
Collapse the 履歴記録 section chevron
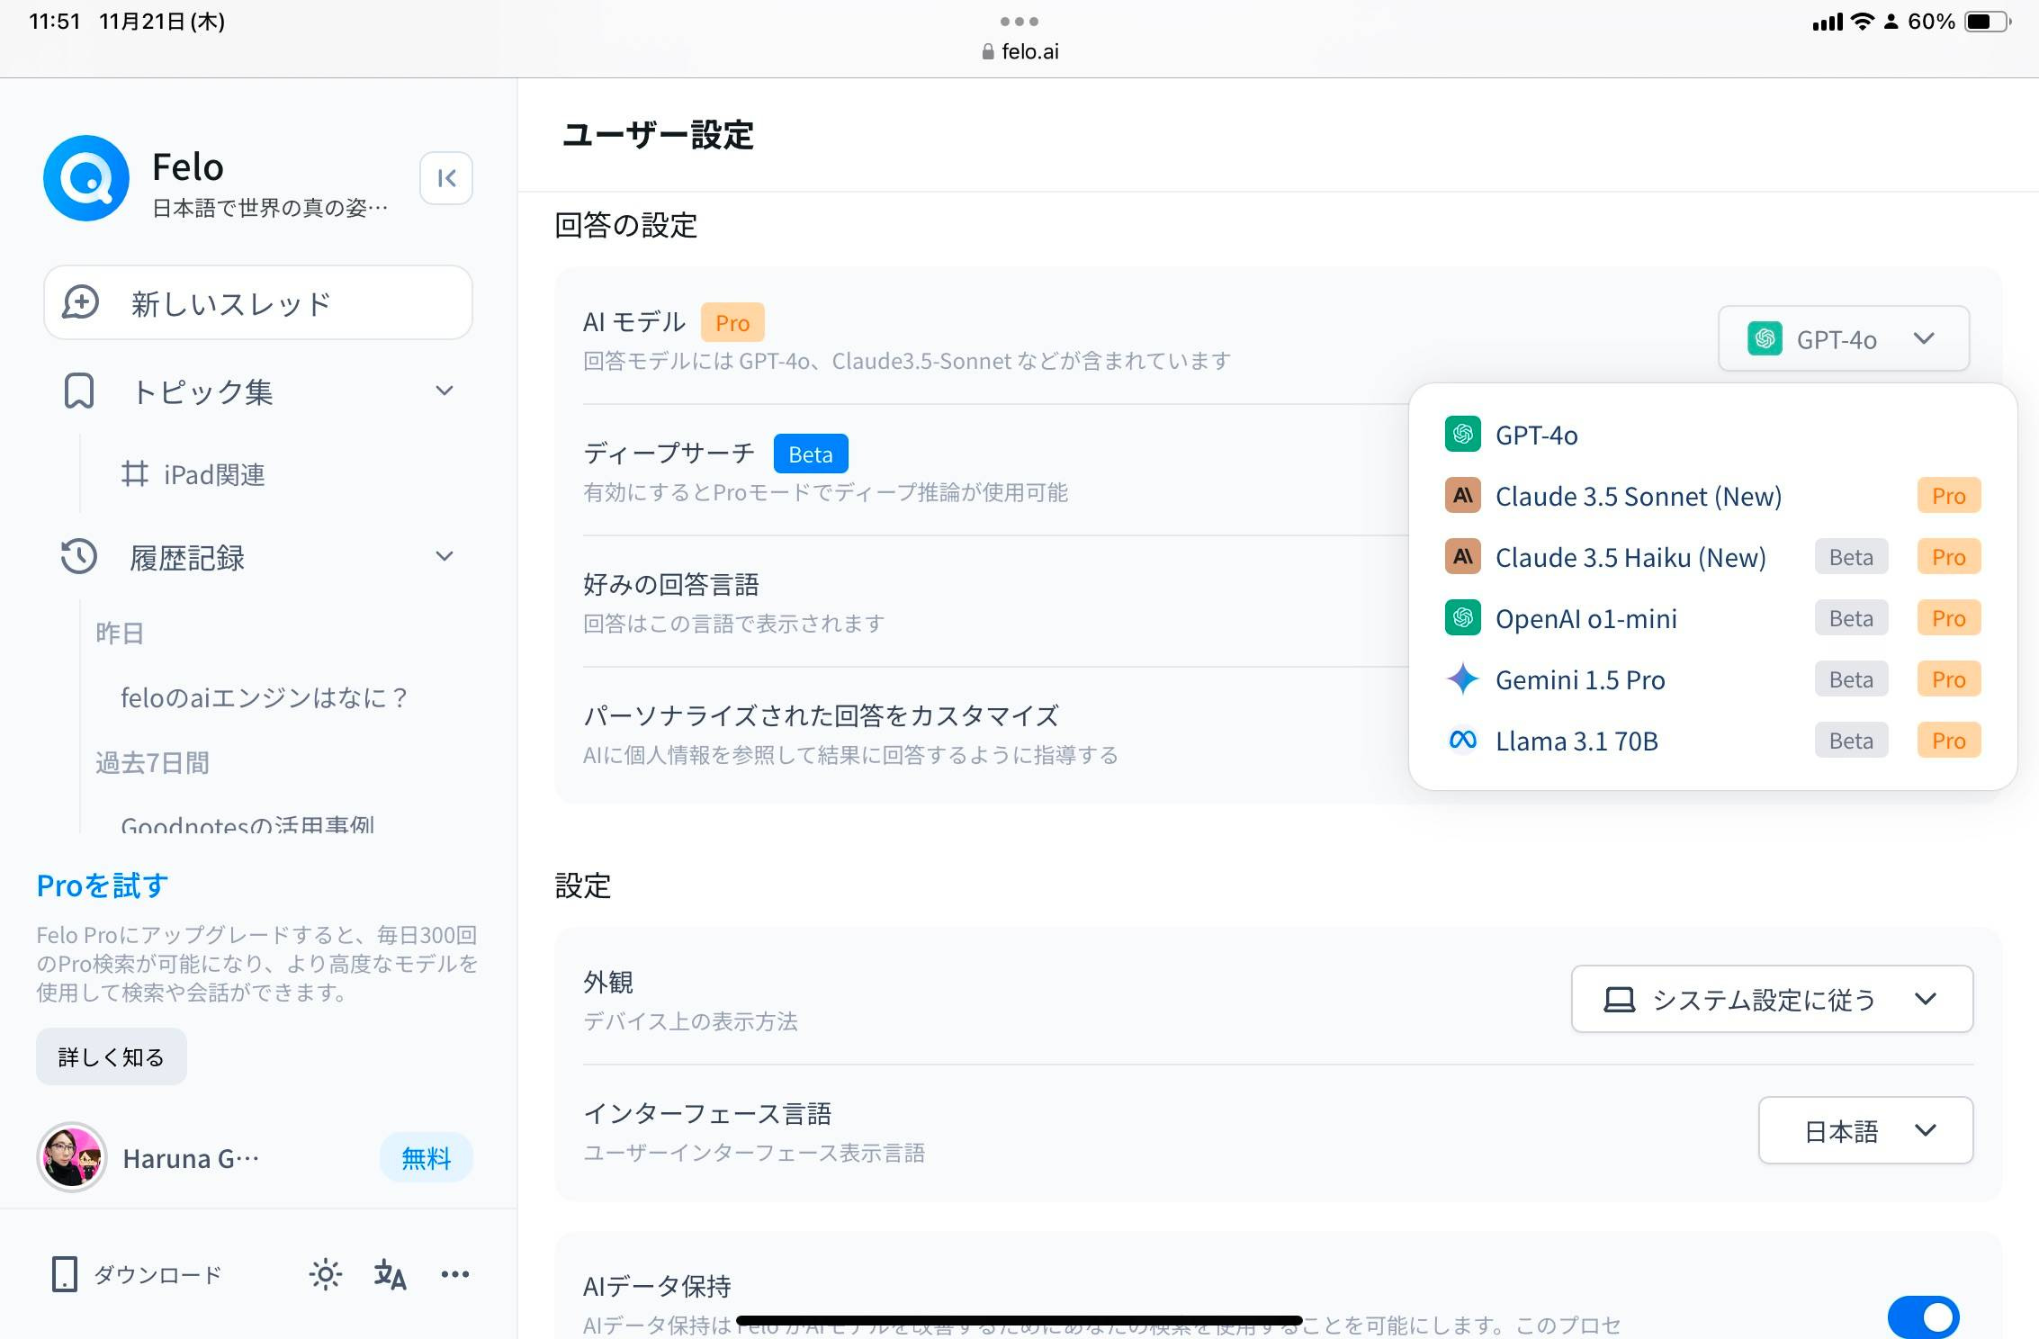445,556
